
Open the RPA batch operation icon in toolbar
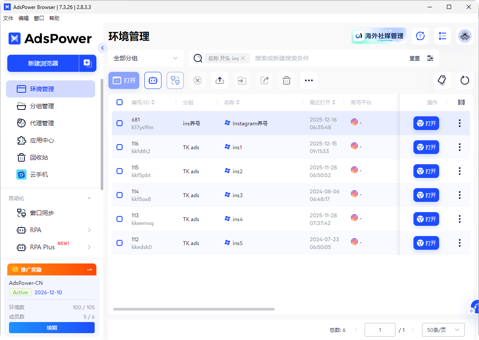click(x=153, y=80)
